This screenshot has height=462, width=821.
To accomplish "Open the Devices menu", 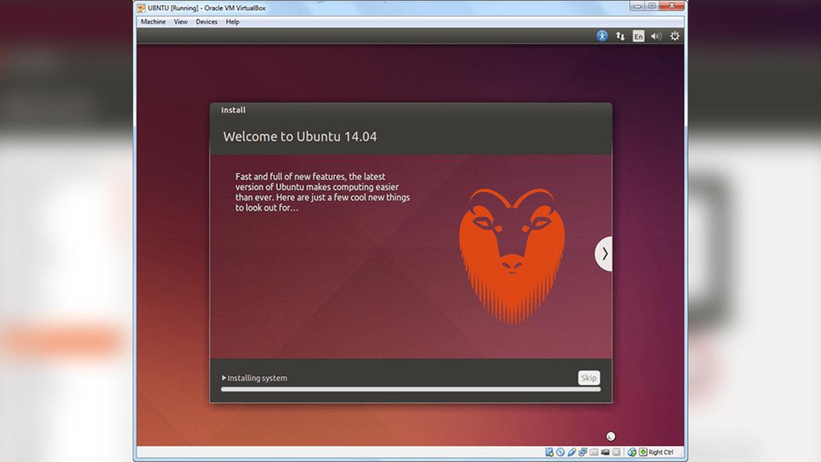I will tap(206, 21).
